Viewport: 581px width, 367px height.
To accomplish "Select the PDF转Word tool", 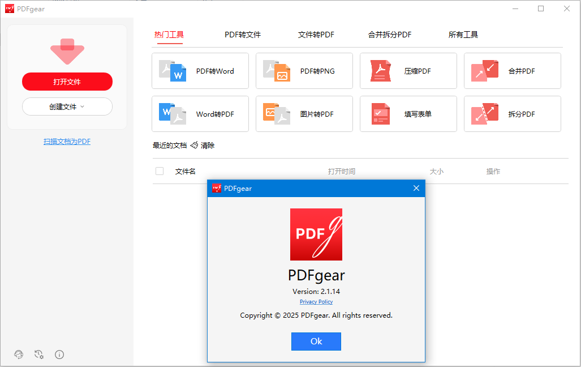I will coord(200,71).
